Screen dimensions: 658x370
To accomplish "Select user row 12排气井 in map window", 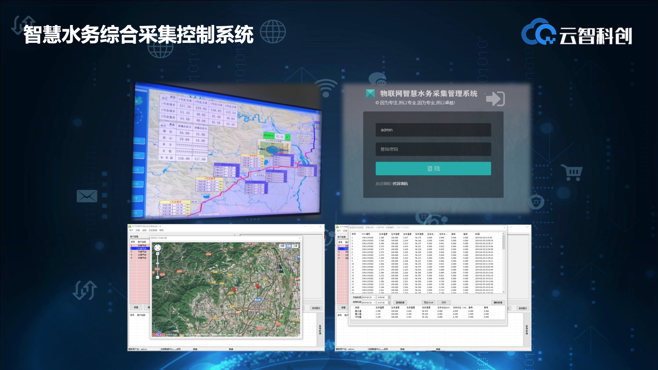I will [140, 255].
